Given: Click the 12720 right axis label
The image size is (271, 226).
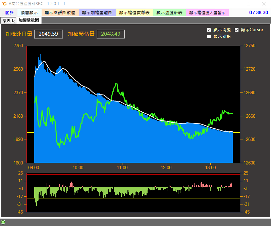Looking at the screenshot, I should [x=250, y=69].
